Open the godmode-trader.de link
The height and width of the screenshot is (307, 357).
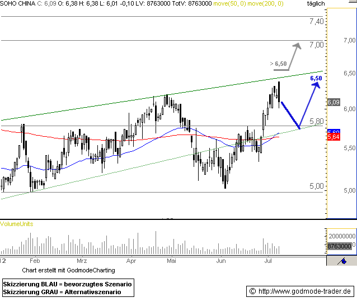(x=300, y=291)
